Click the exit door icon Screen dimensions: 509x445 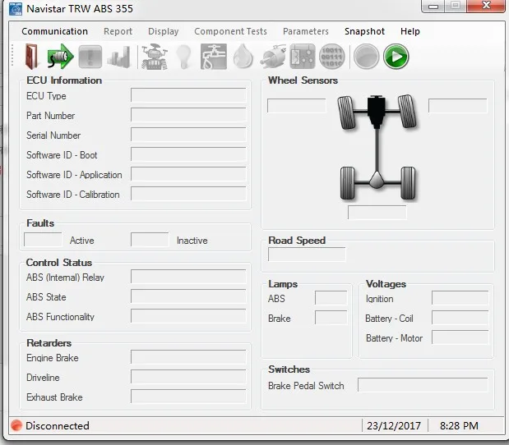(x=32, y=57)
